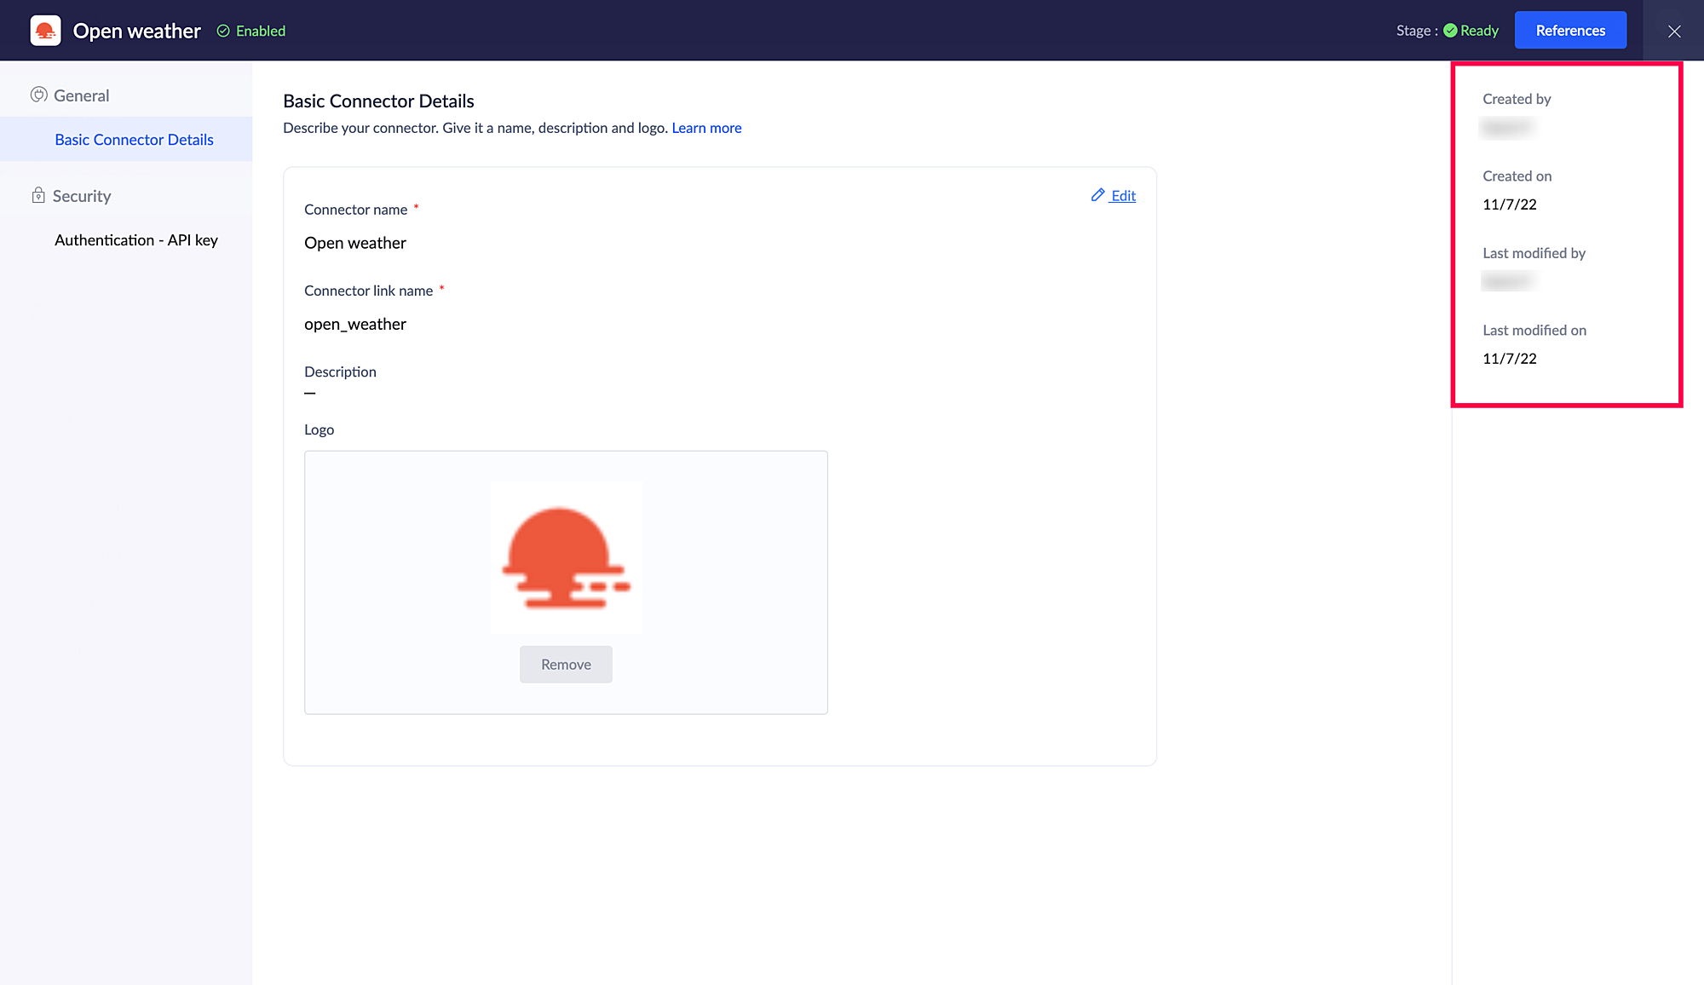The height and width of the screenshot is (985, 1704).
Task: Select Basic Connector Details in sidebar
Action: coord(134,140)
